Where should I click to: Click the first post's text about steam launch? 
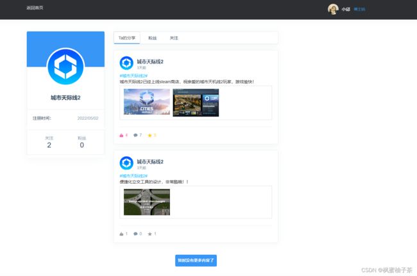[x=187, y=82]
